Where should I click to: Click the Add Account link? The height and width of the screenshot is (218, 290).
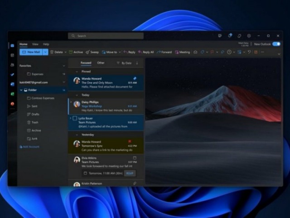tap(31, 147)
